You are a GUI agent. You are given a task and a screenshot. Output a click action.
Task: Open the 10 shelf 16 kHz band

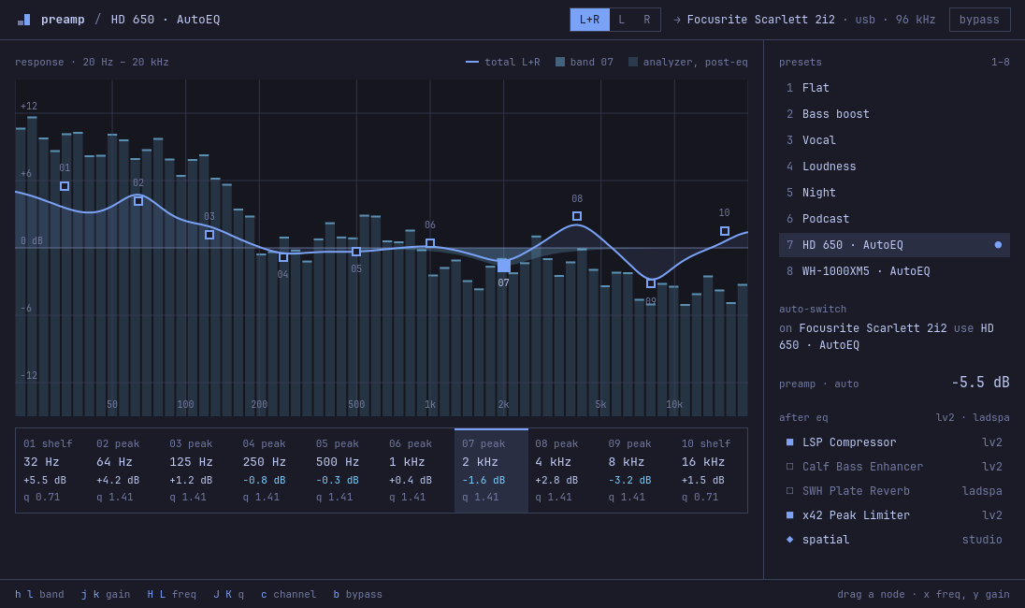click(711, 470)
